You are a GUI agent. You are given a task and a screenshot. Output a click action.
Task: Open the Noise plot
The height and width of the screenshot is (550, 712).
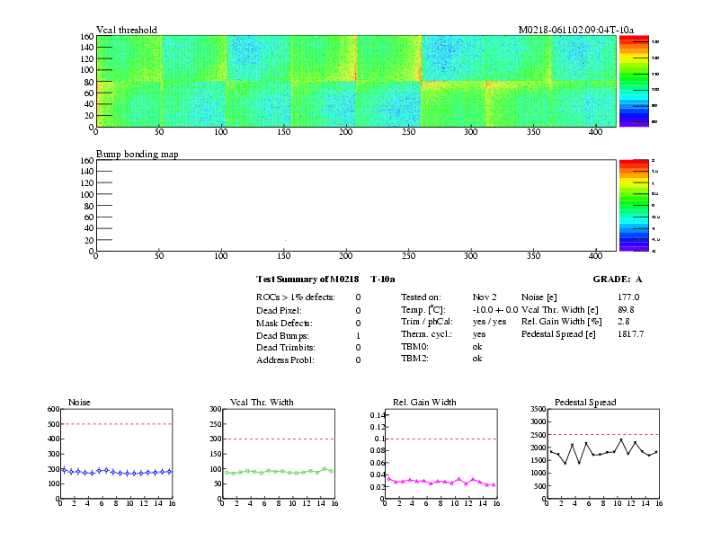click(113, 451)
